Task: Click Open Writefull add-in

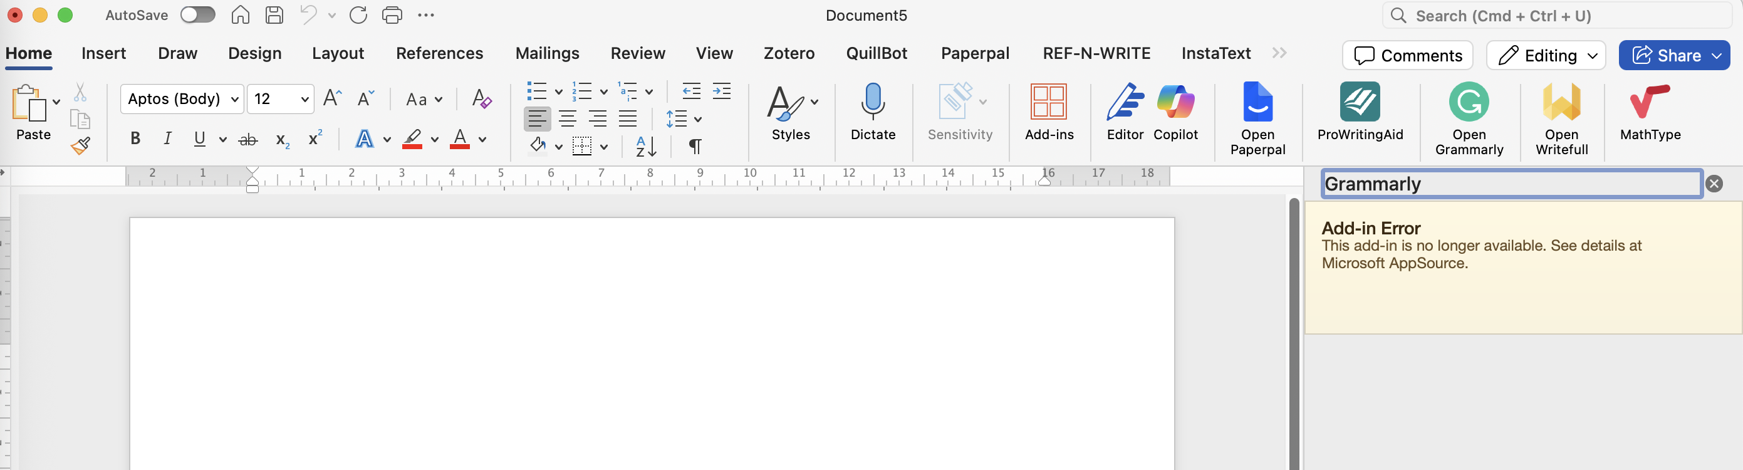Action: coord(1561,118)
